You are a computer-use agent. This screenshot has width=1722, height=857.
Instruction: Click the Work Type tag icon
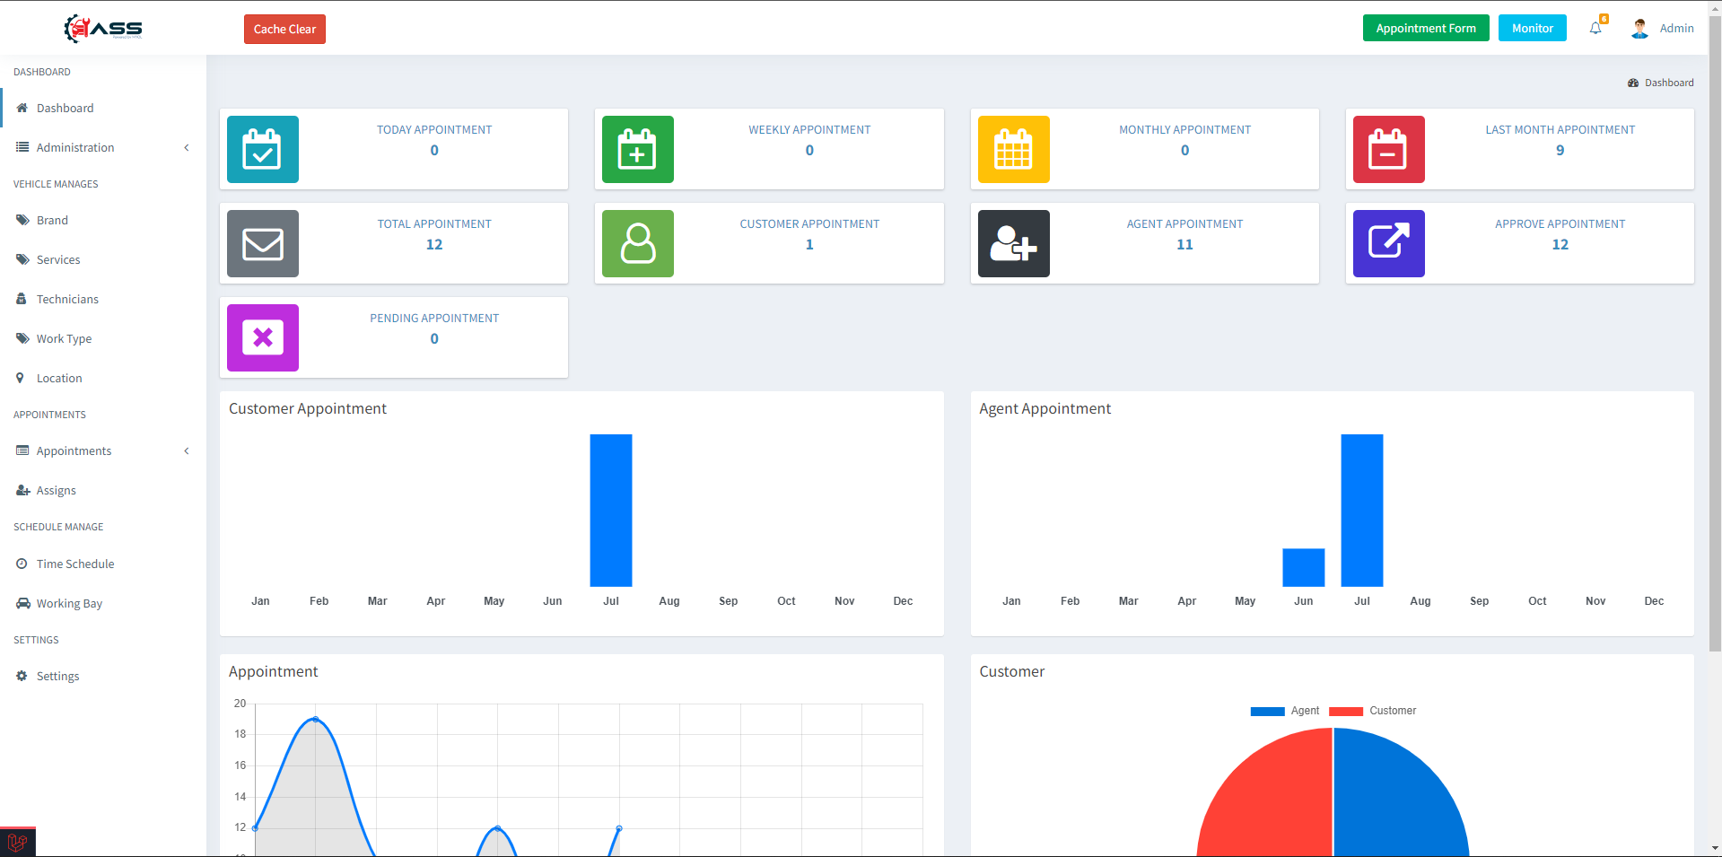(x=22, y=338)
